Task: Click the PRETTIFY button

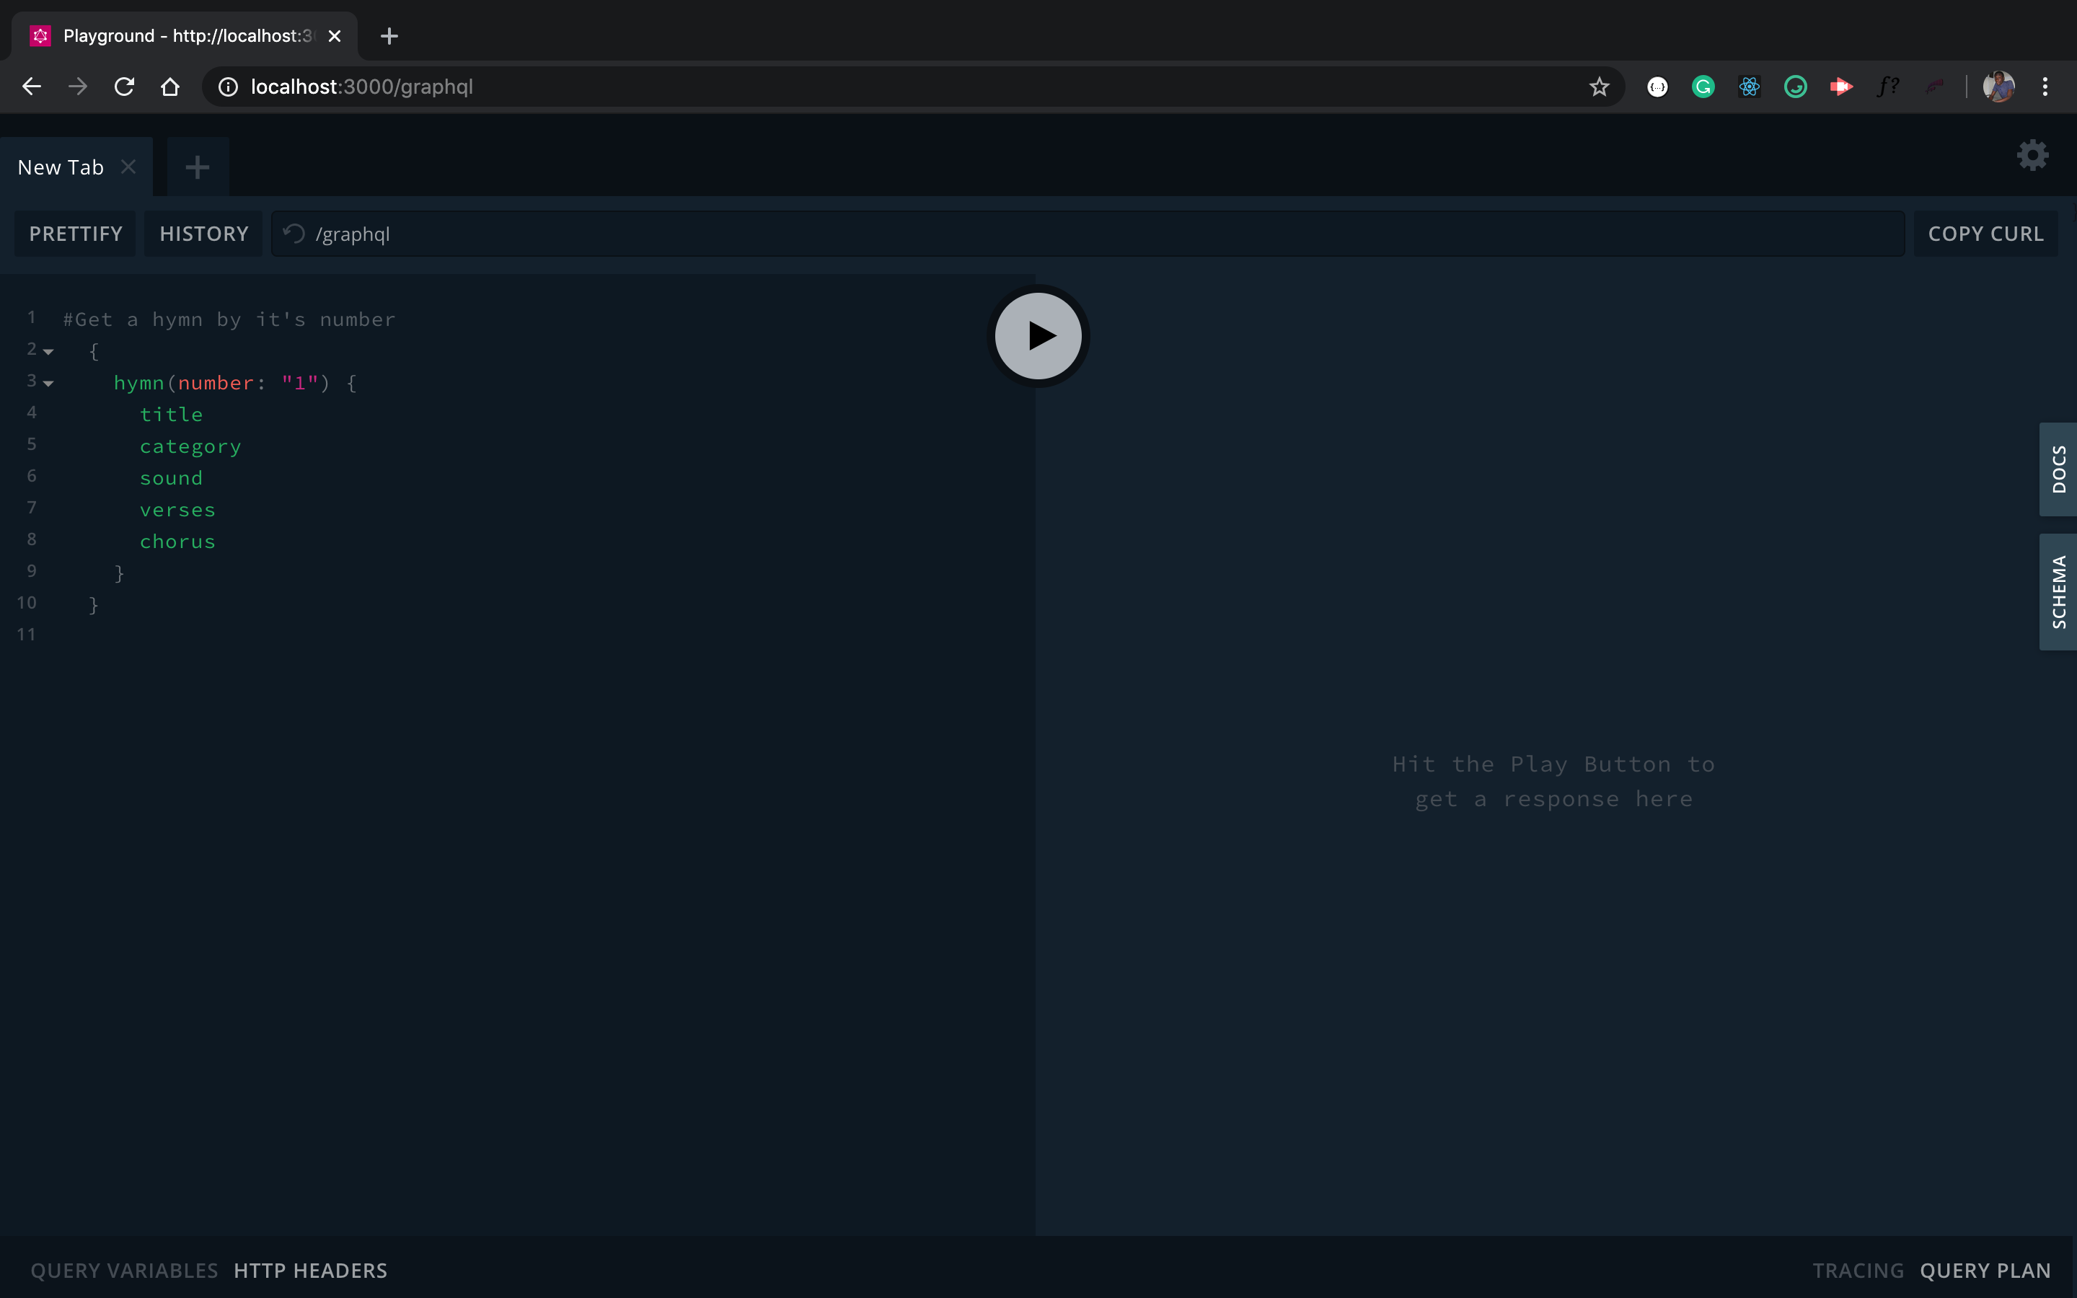Action: coord(76,234)
